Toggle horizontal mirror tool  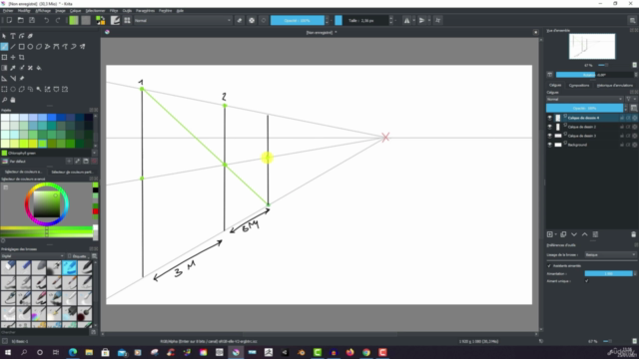[406, 20]
